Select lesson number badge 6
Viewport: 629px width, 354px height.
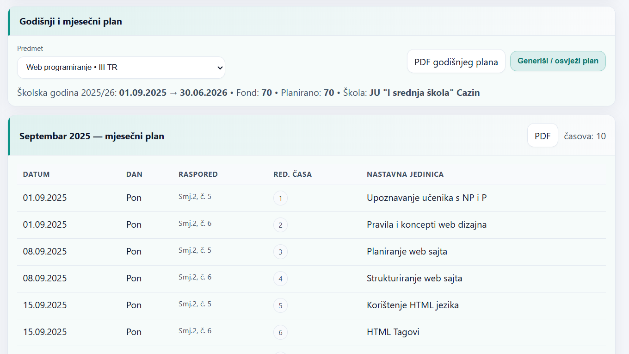click(280, 333)
